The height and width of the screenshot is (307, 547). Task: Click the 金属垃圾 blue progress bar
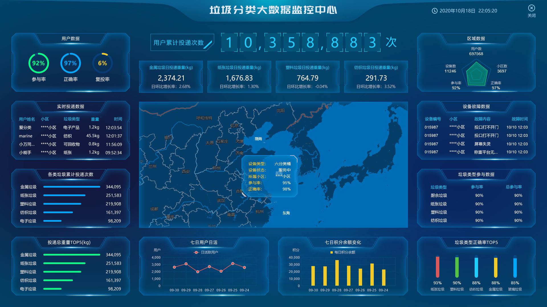pyautogui.click(x=72, y=187)
